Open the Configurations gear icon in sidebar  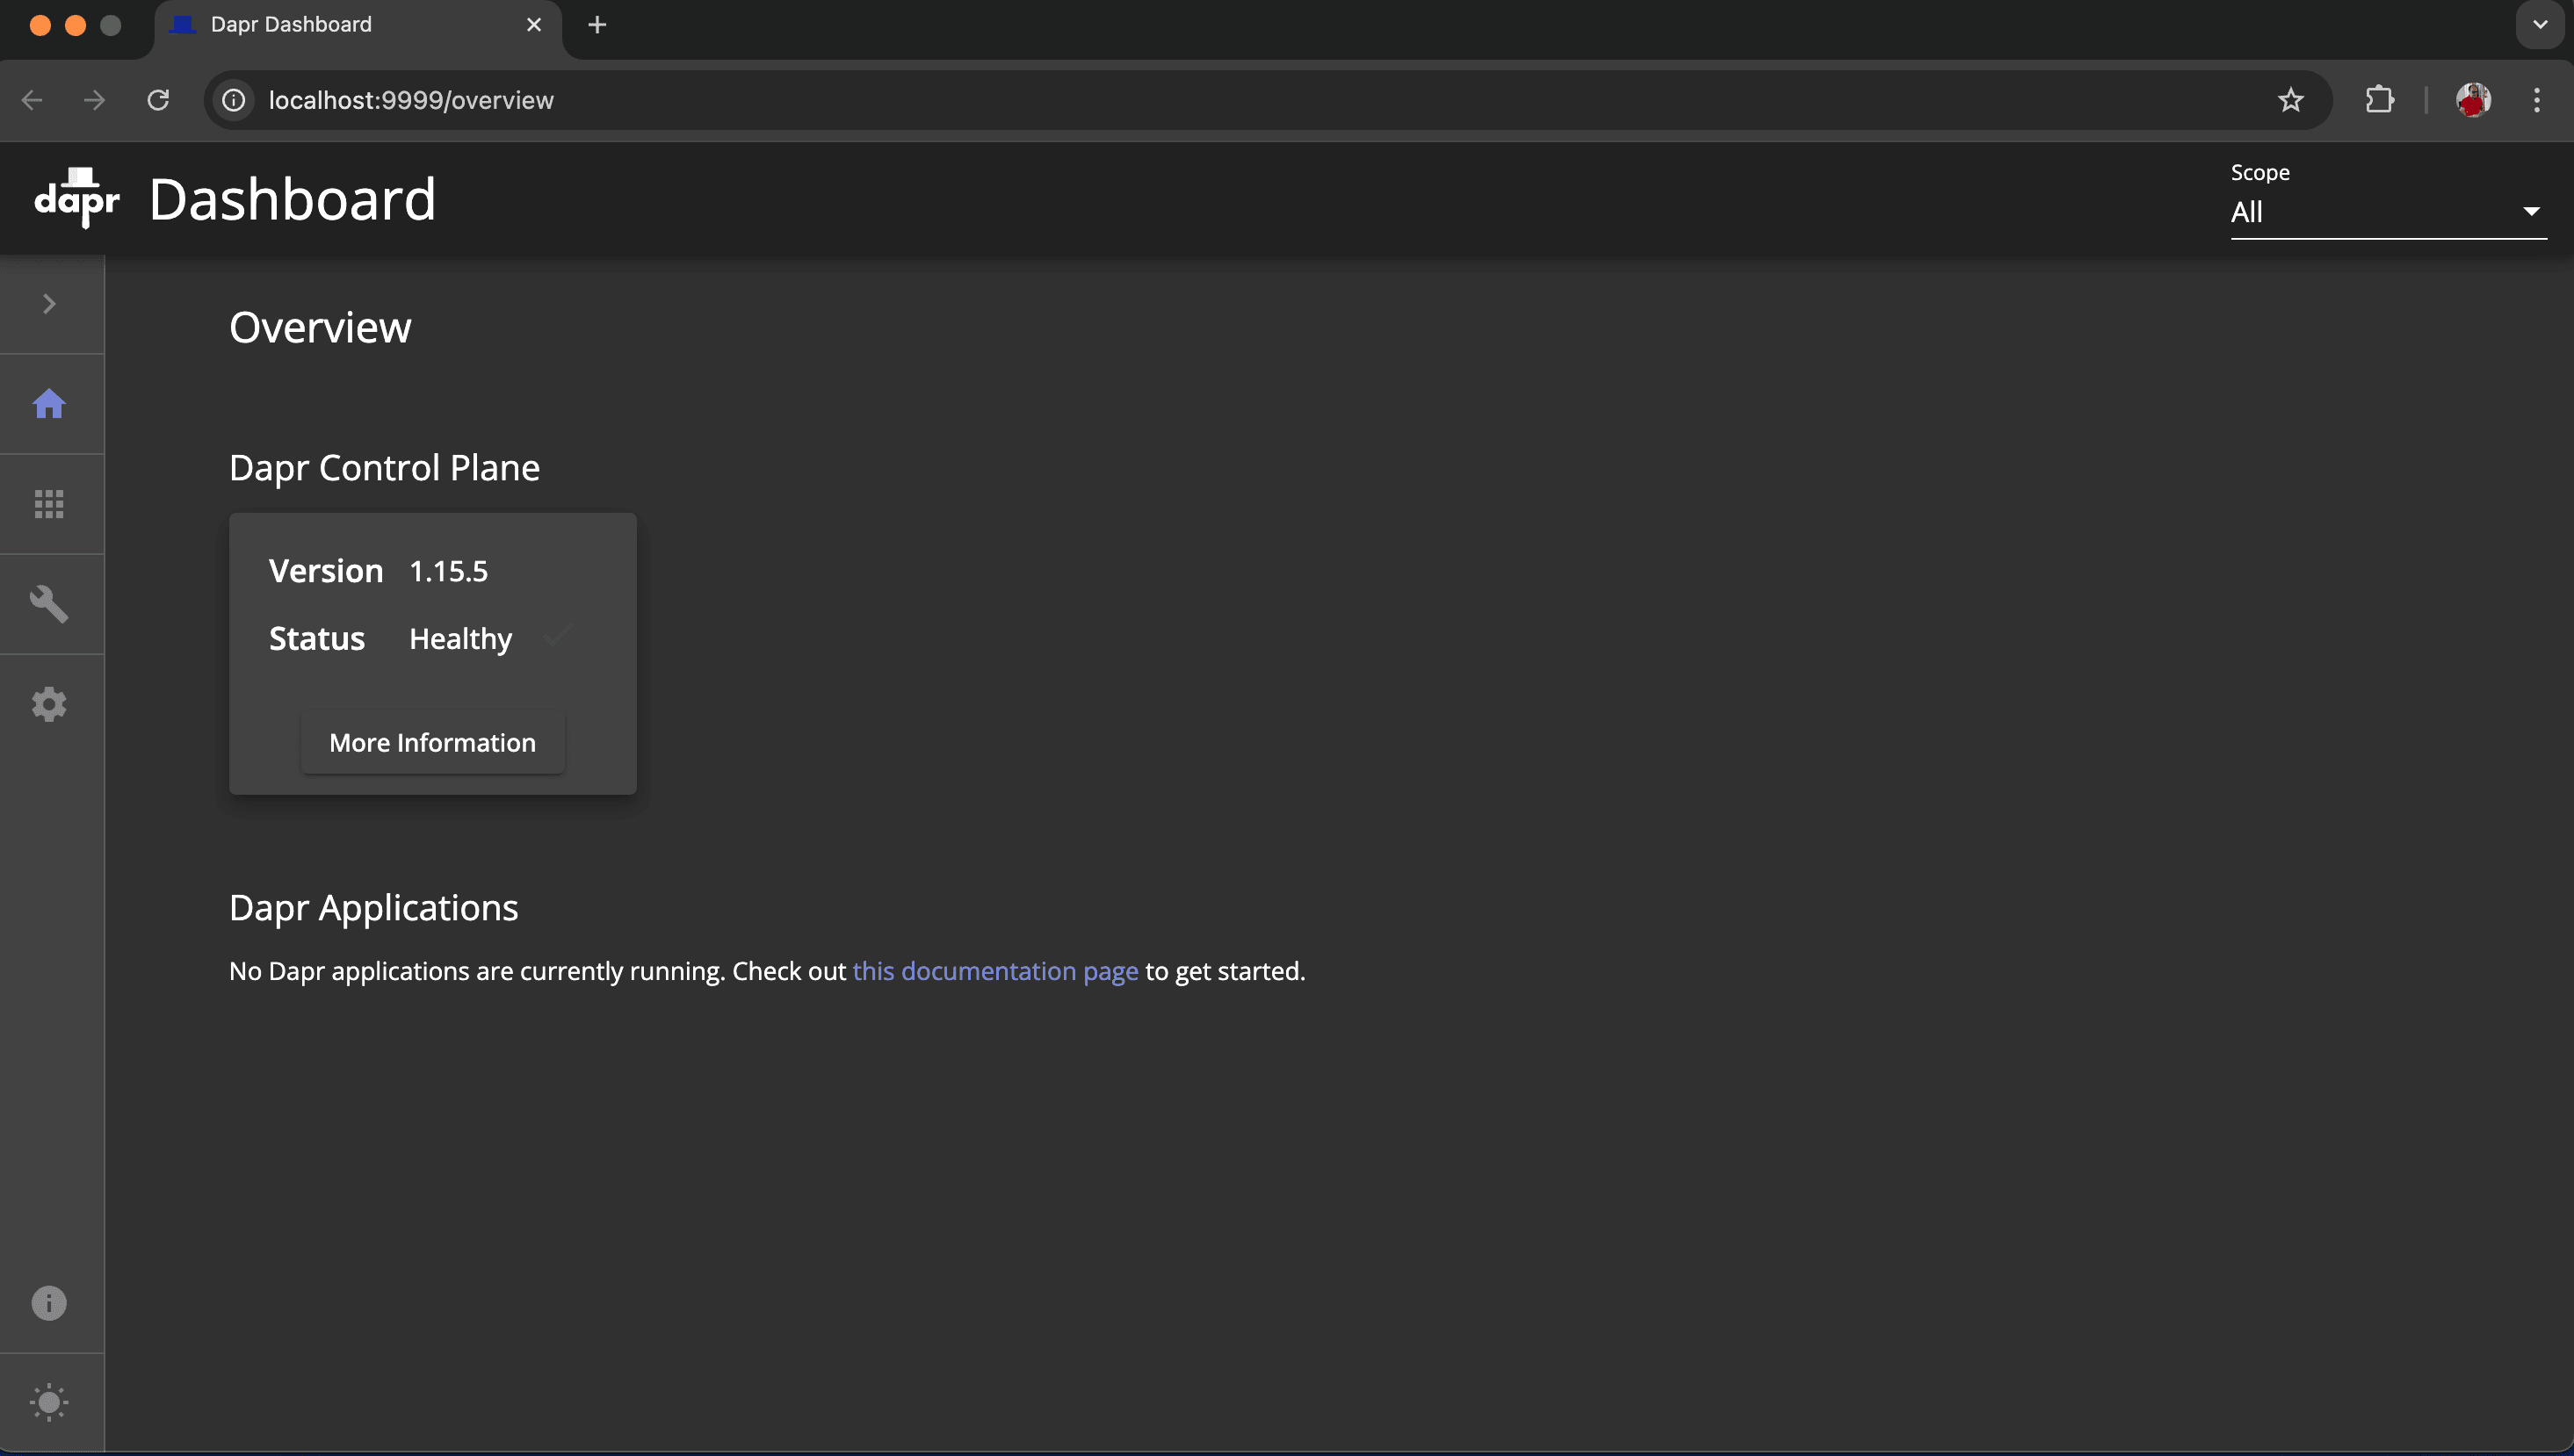click(49, 704)
